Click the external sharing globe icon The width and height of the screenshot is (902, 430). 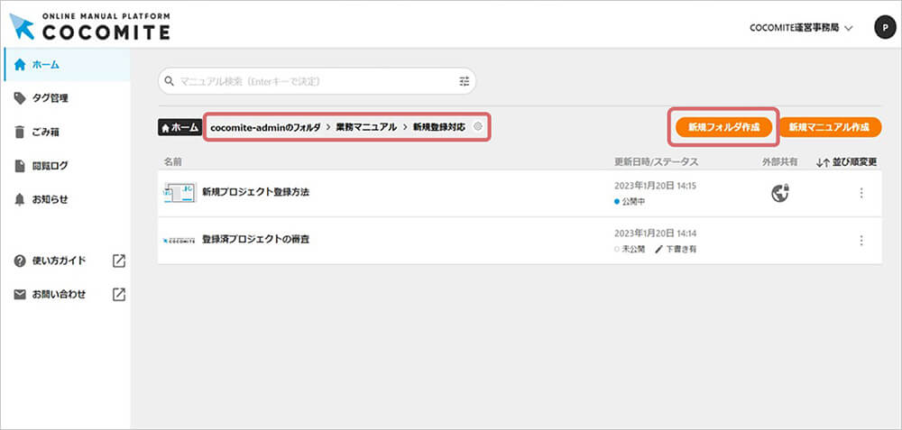click(x=780, y=192)
